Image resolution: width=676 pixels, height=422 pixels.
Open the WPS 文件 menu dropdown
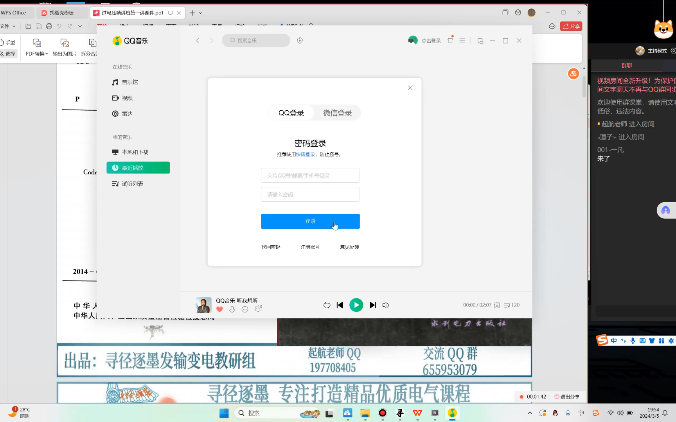click(8, 26)
